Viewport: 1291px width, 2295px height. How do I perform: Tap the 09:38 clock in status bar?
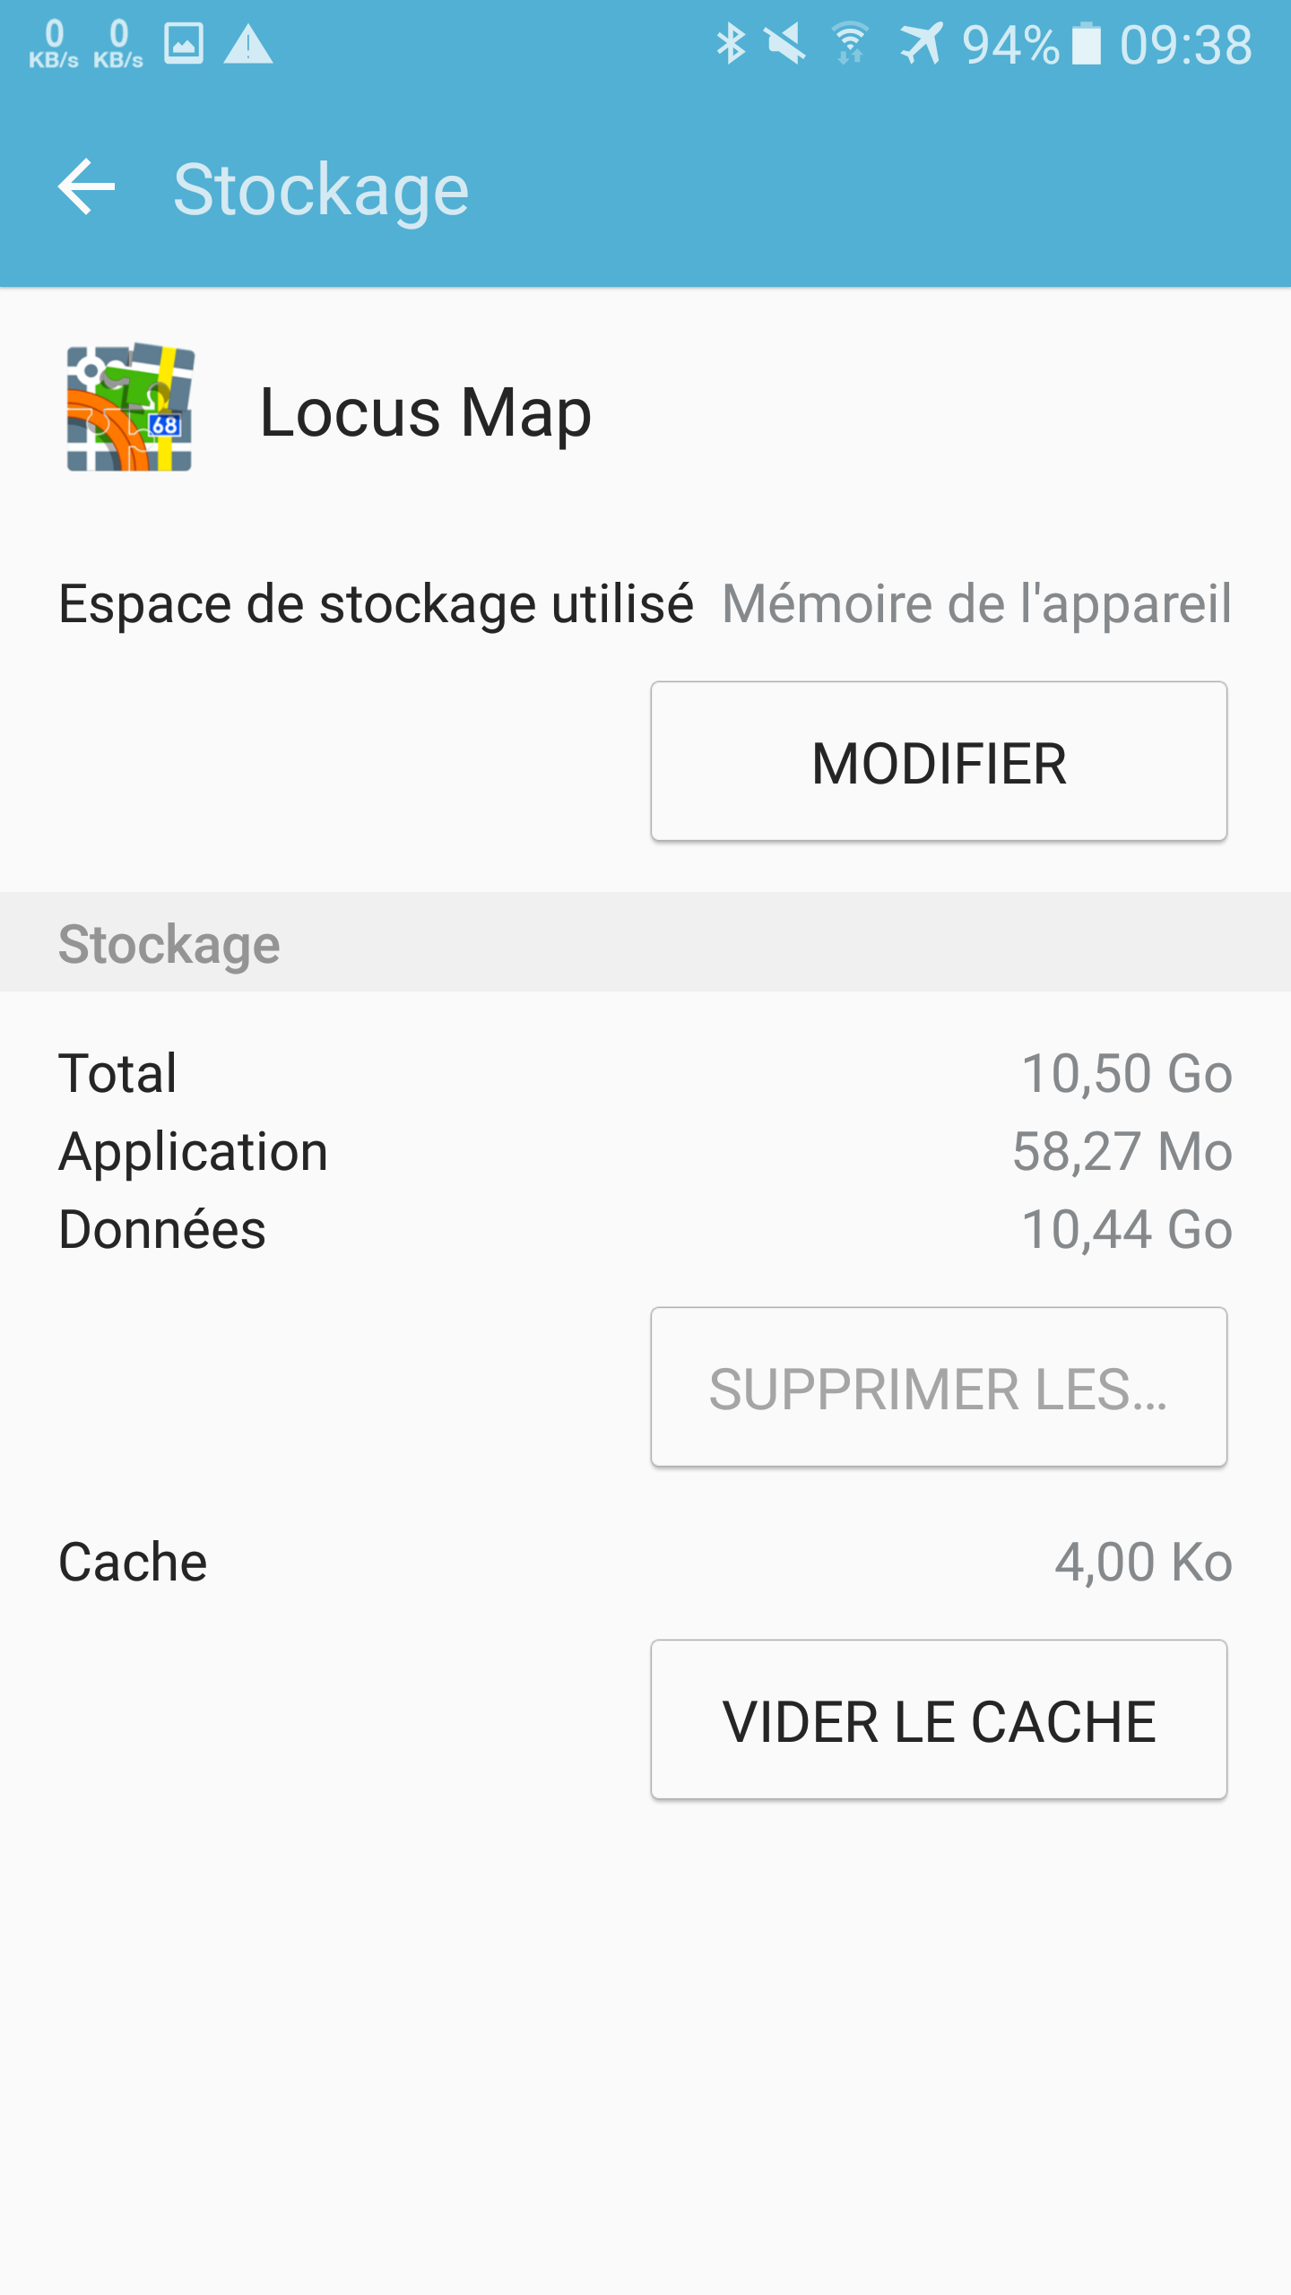[1185, 45]
